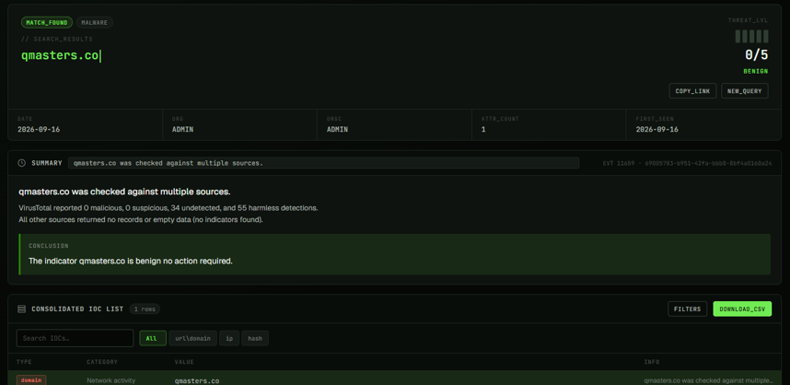790x385 pixels.
Task: Filter IOCs by ip
Action: tap(228, 338)
